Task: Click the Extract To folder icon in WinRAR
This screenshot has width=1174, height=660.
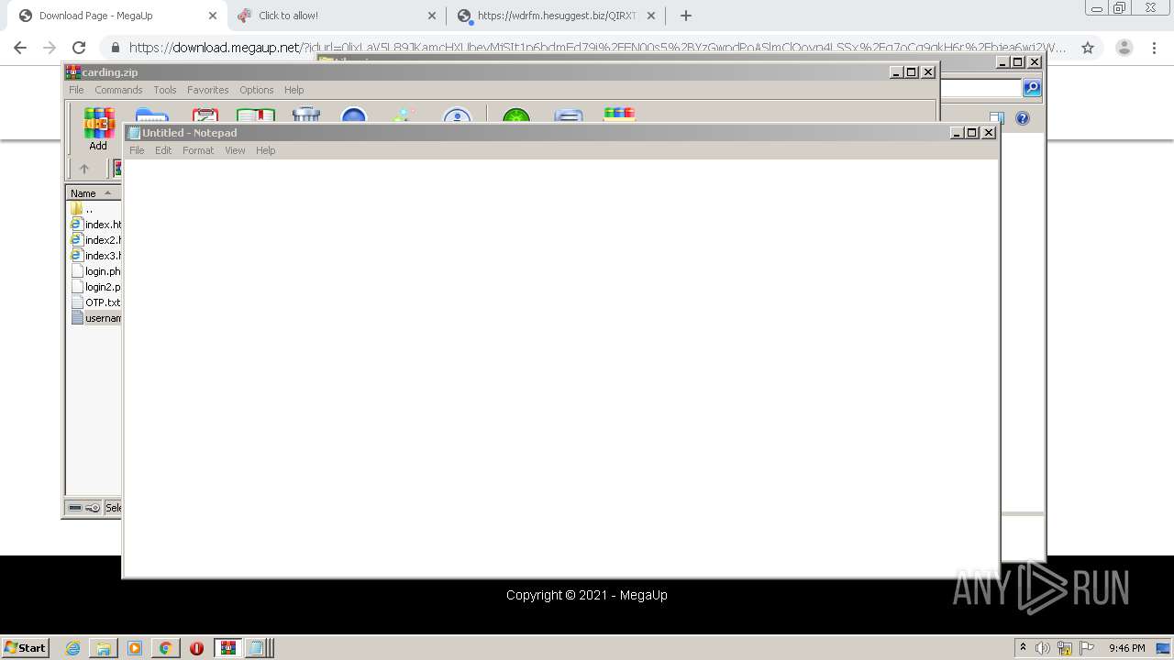Action: tap(151, 115)
